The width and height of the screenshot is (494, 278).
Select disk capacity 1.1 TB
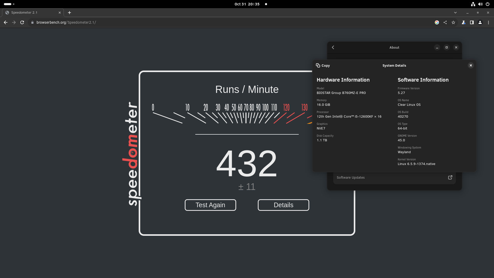(x=322, y=140)
